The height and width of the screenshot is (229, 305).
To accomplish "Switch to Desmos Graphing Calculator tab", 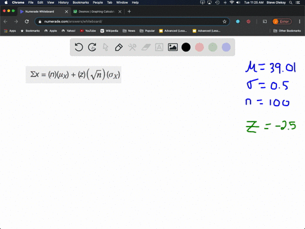I will tap(97, 11).
